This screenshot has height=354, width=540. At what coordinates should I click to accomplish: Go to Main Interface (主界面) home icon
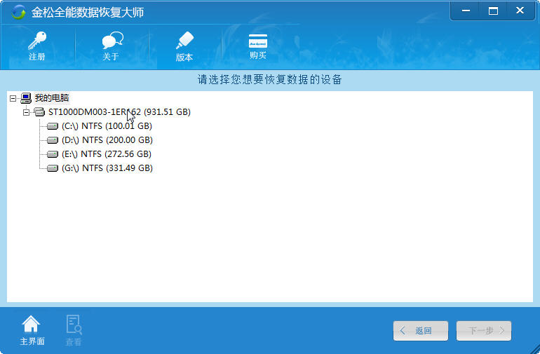pyautogui.click(x=32, y=324)
